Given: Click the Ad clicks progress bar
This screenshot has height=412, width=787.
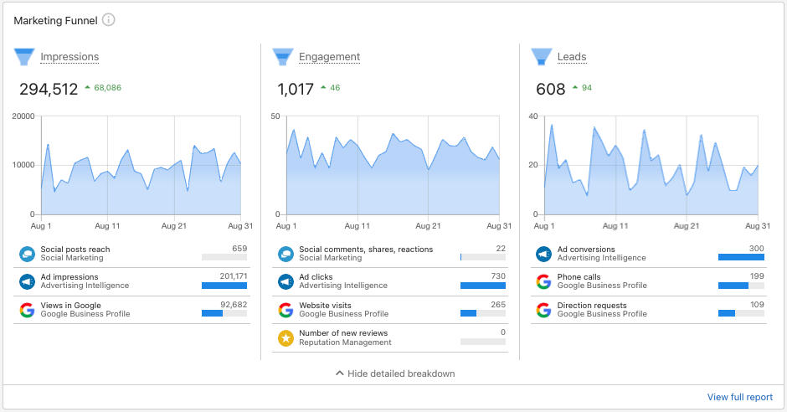Looking at the screenshot, I should (483, 286).
